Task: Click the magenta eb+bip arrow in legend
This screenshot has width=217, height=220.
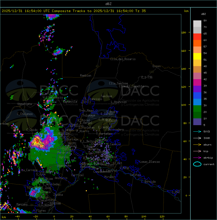Action: pos(197,158)
